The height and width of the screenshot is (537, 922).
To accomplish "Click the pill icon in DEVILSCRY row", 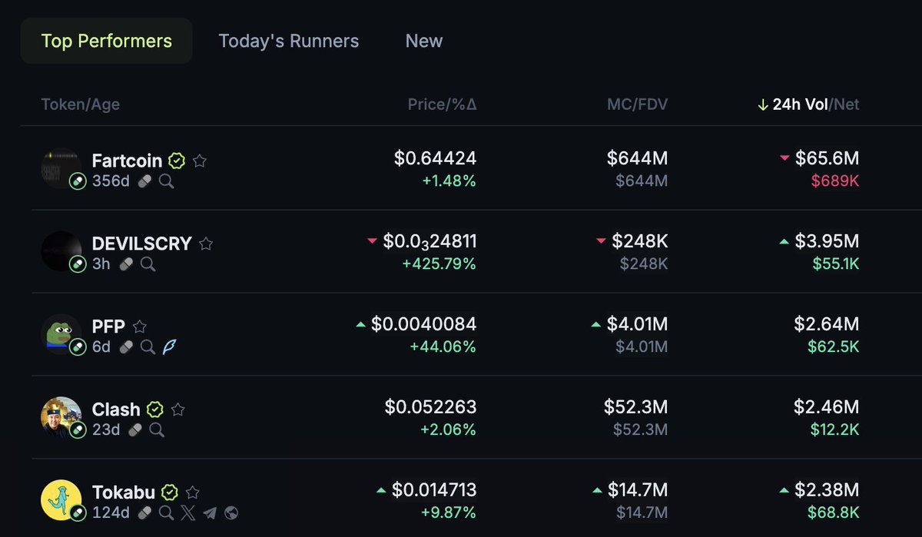I will (x=126, y=264).
